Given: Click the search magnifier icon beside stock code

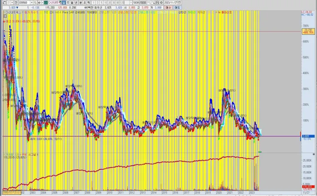Looking at the screenshot, I should [35, 3].
